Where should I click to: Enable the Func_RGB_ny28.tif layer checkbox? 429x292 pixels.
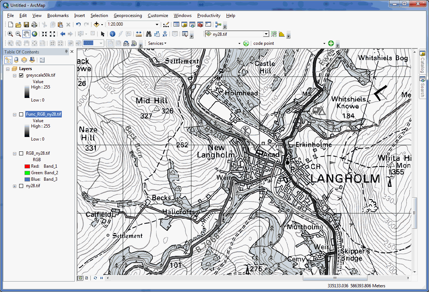(x=21, y=114)
